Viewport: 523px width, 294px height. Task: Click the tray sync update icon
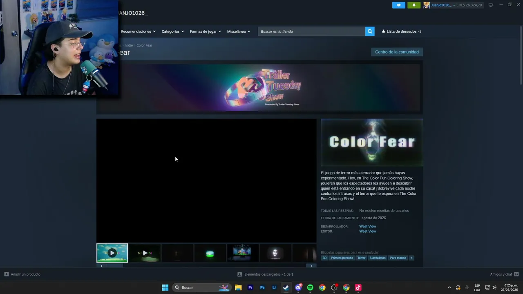458,287
